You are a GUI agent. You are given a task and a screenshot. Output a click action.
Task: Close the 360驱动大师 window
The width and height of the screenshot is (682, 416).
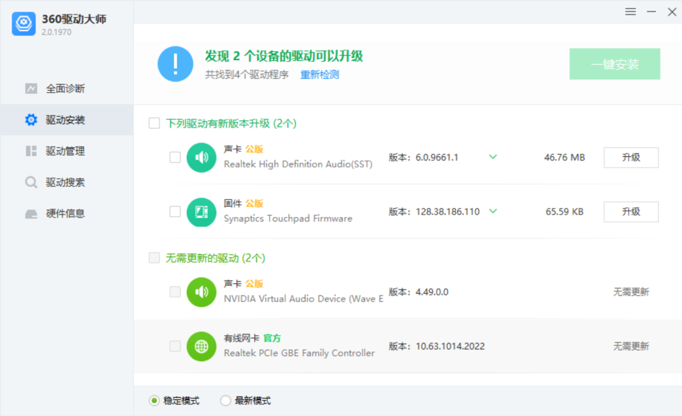tap(672, 12)
